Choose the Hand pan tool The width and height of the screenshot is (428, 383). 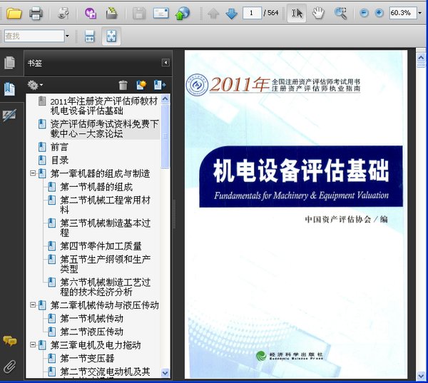pos(318,13)
